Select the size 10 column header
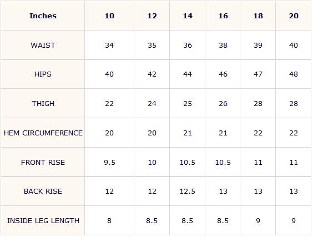The image size is (313, 237). click(x=109, y=16)
